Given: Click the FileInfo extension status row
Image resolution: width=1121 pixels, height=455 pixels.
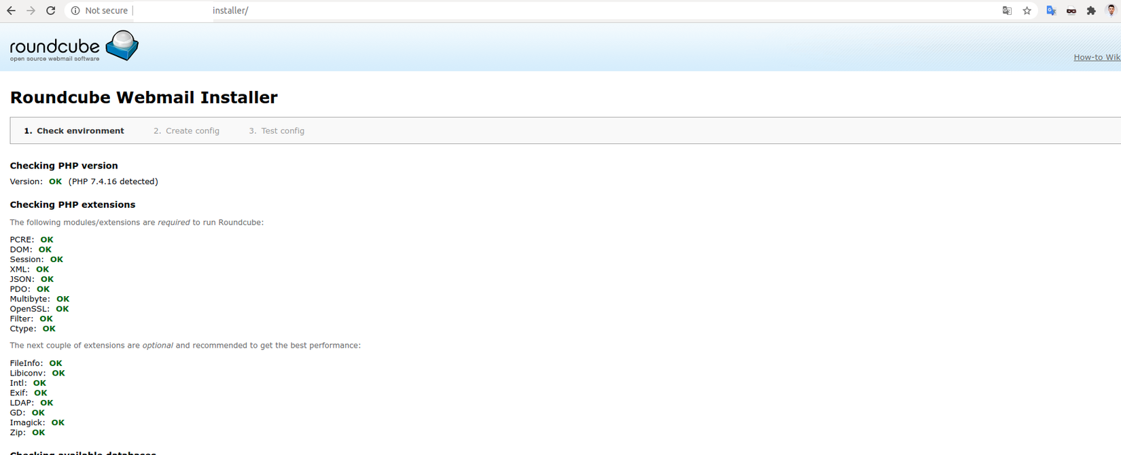Looking at the screenshot, I should coord(36,363).
